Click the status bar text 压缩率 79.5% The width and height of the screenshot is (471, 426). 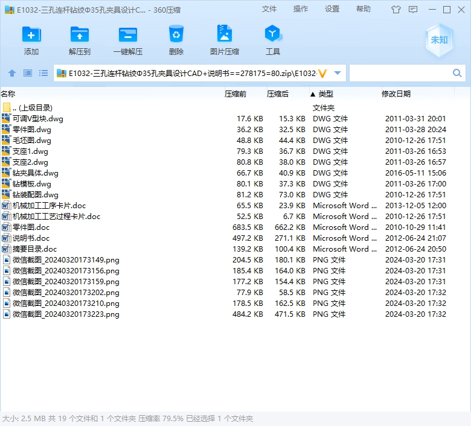(x=161, y=419)
